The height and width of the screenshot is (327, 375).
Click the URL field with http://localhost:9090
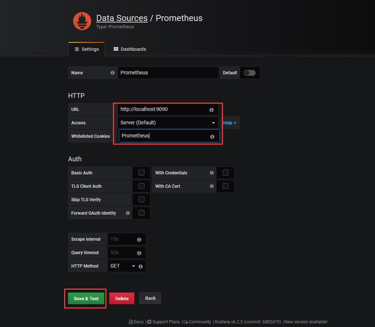[x=168, y=109]
